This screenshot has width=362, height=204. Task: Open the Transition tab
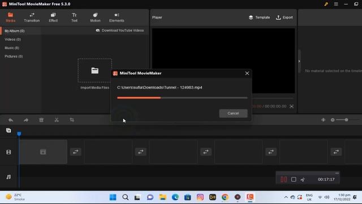(x=32, y=18)
